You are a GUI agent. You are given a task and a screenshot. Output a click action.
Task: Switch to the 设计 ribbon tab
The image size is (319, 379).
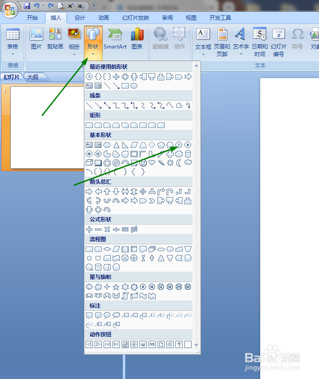(x=80, y=18)
